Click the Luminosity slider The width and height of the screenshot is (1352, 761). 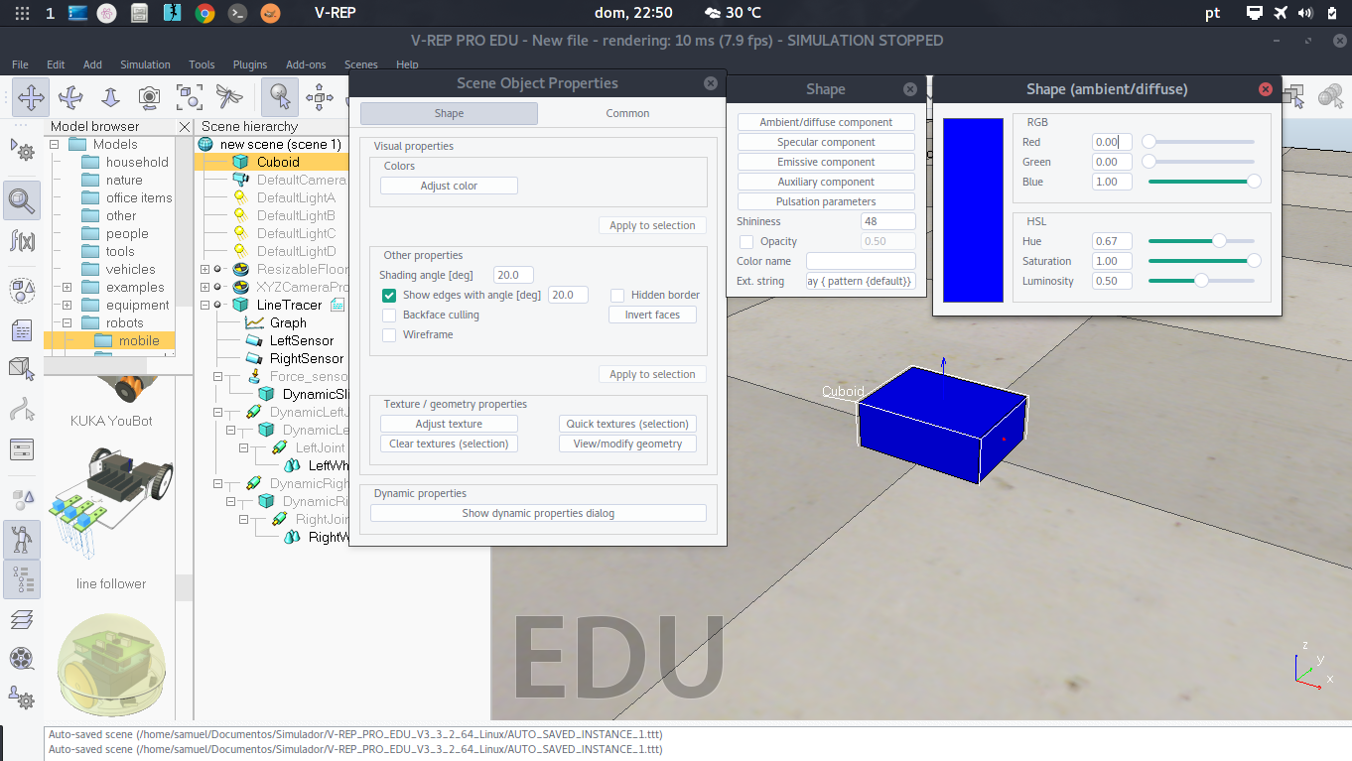pos(1201,281)
